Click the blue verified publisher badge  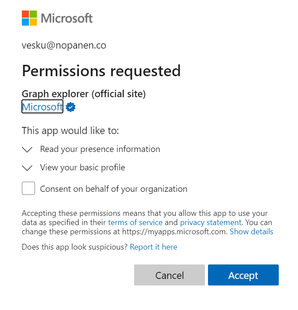click(x=71, y=107)
